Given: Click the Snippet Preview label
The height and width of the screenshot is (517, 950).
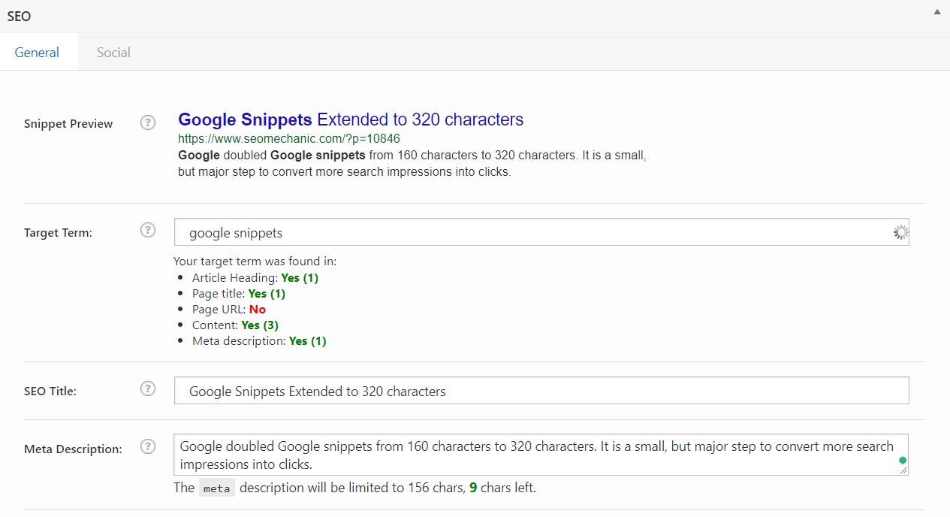Looking at the screenshot, I should (x=68, y=124).
